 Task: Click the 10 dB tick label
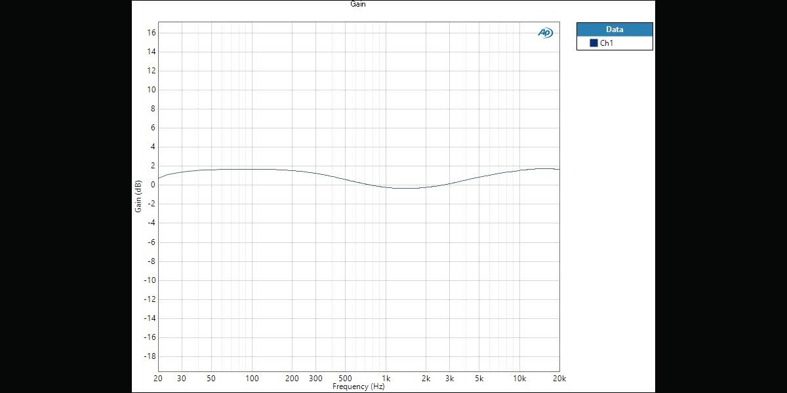tap(151, 90)
